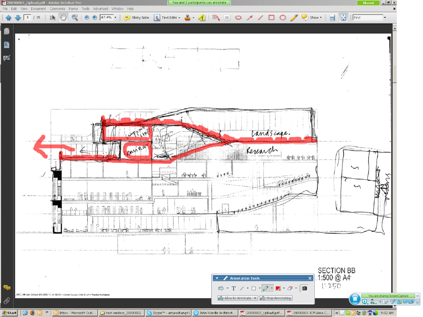Open the File menu
The height and width of the screenshot is (317, 423).
pos(5,9)
